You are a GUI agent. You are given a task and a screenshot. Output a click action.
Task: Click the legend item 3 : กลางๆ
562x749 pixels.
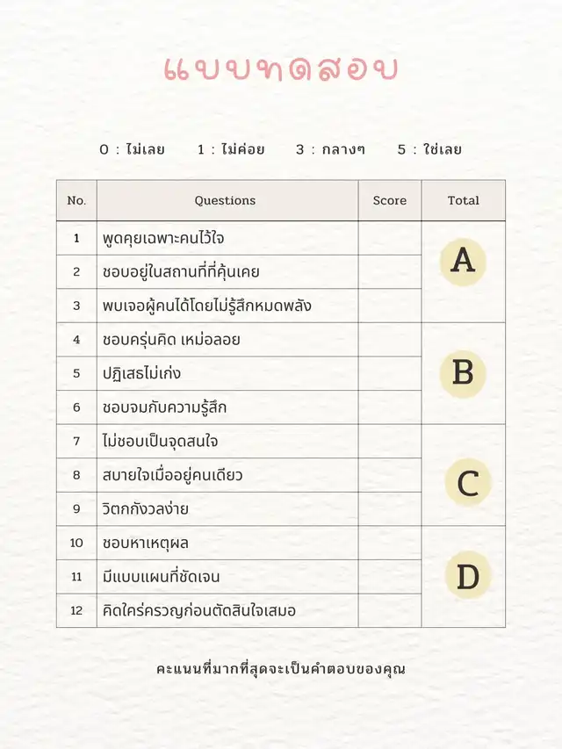(x=330, y=149)
